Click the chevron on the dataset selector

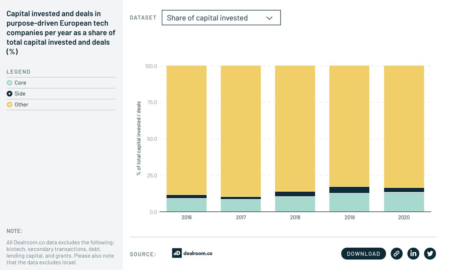[269, 17]
